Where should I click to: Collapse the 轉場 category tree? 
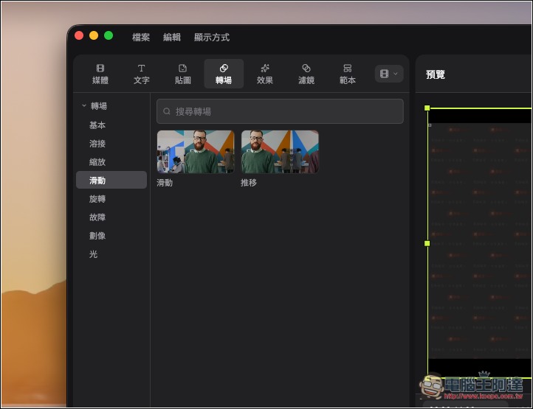pos(84,106)
